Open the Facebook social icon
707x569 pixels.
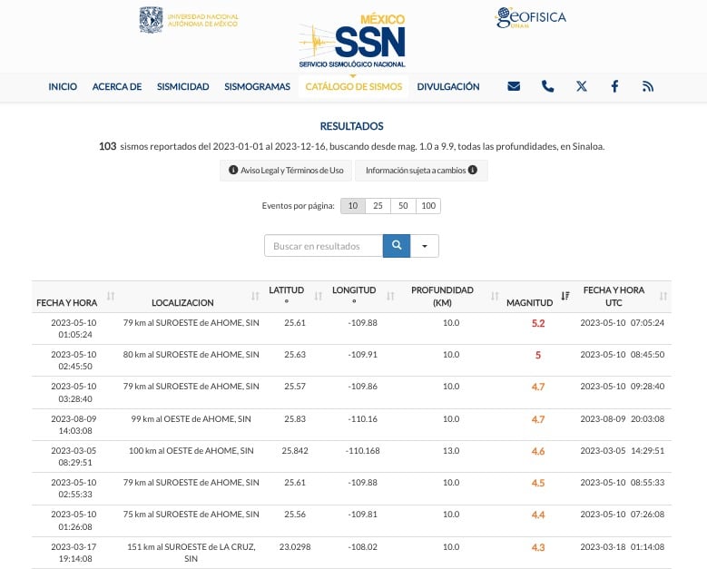click(614, 86)
